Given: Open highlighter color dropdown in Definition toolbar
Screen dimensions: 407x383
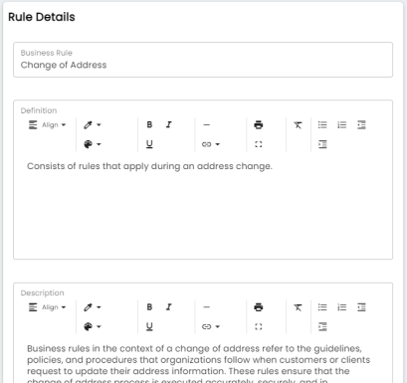Looking at the screenshot, I should (x=93, y=125).
